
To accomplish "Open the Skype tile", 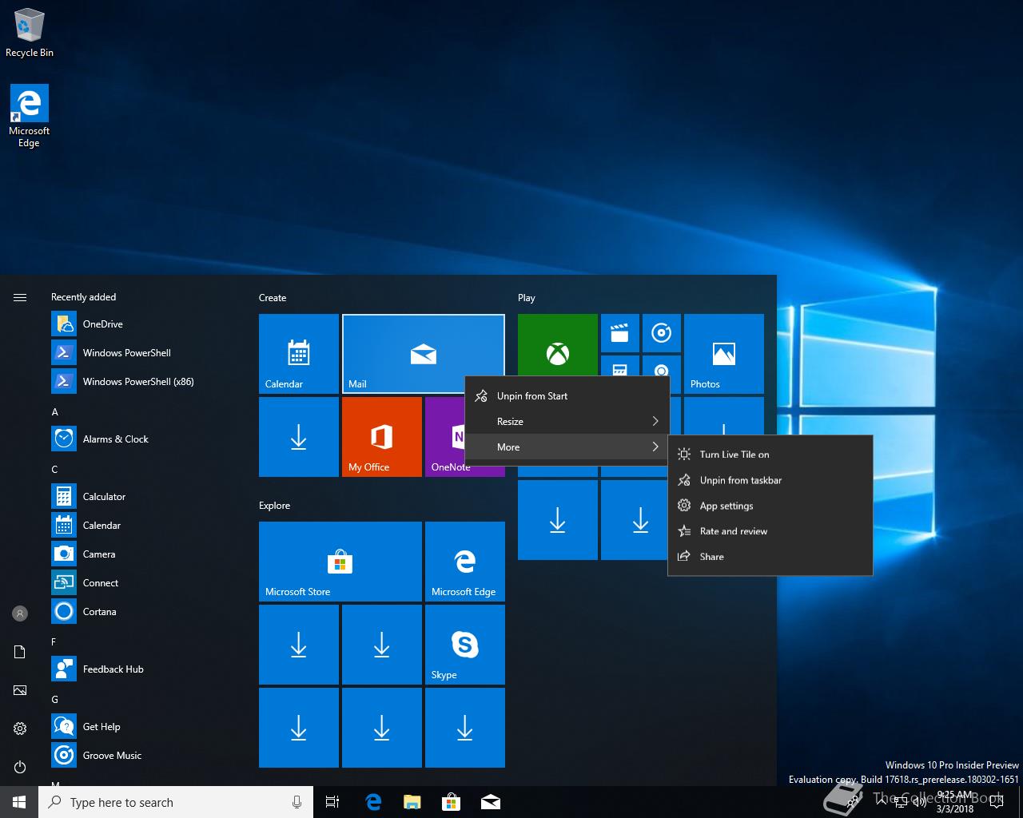I will coord(465,645).
